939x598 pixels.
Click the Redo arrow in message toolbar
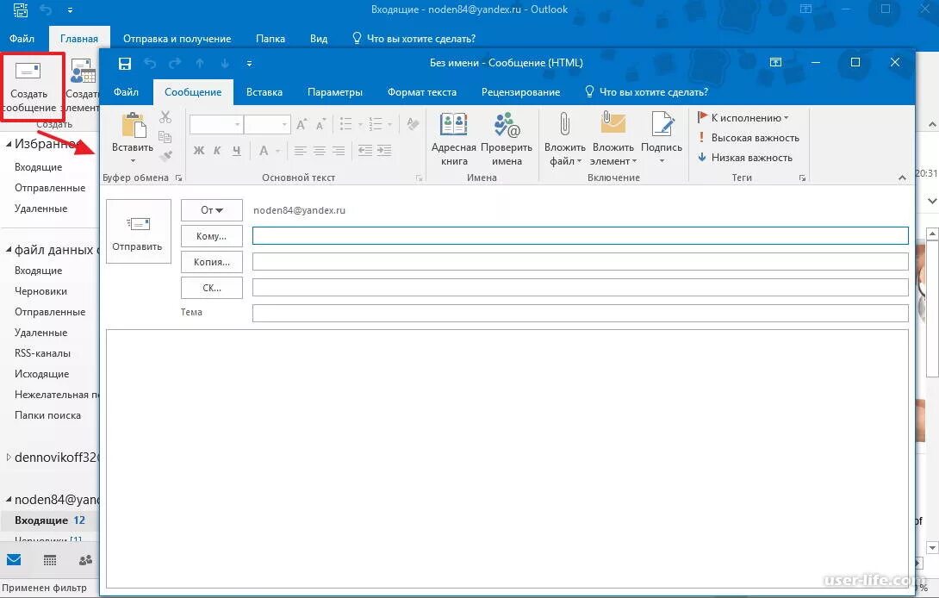click(175, 64)
